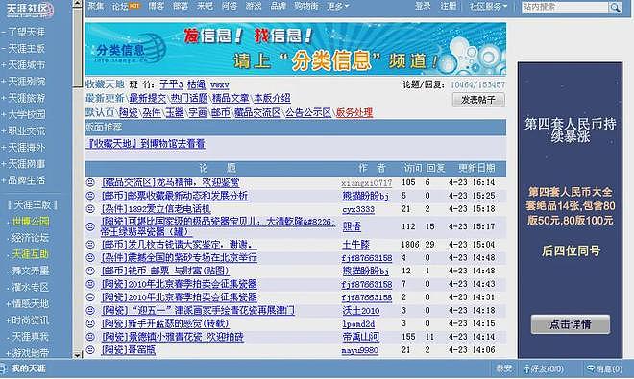Expand the 天涯别院 sidebar section

(x=3, y=82)
